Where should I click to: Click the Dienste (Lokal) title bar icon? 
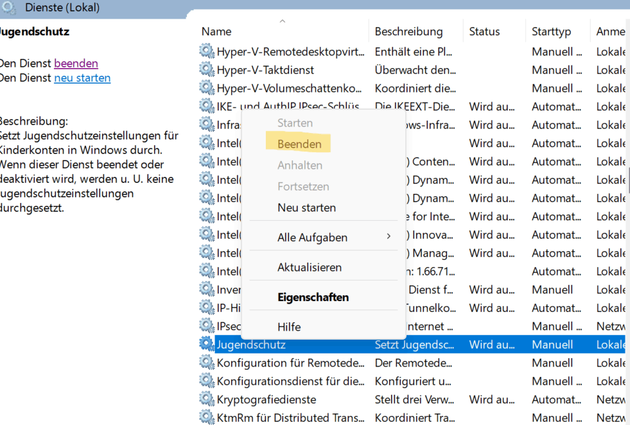[x=8, y=8]
